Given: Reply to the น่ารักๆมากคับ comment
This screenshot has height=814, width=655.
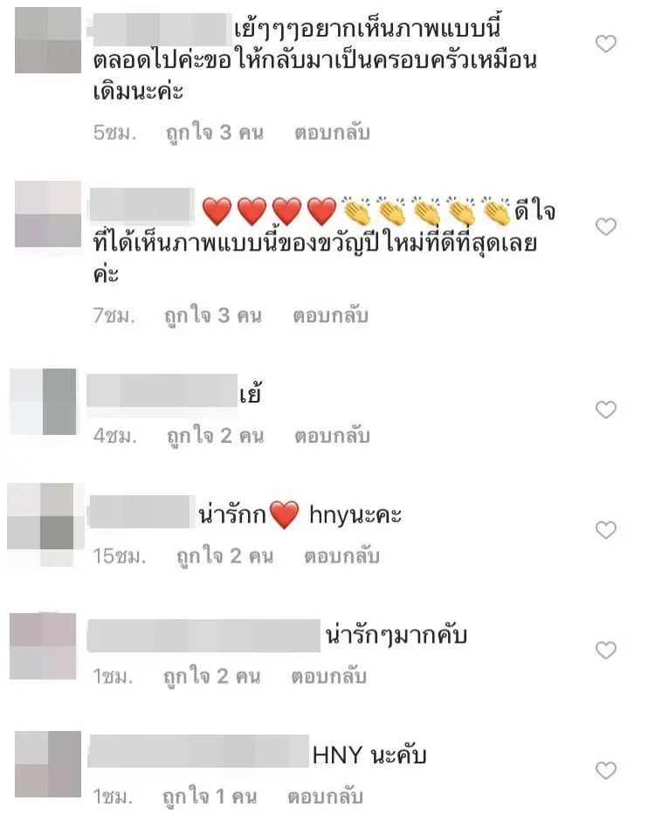Looking at the screenshot, I should 328,676.
